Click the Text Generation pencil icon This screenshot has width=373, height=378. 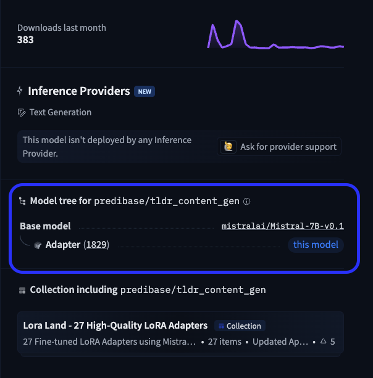coord(22,112)
